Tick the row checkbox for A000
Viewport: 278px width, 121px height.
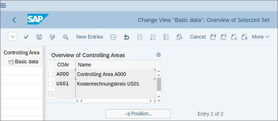coord(51,74)
